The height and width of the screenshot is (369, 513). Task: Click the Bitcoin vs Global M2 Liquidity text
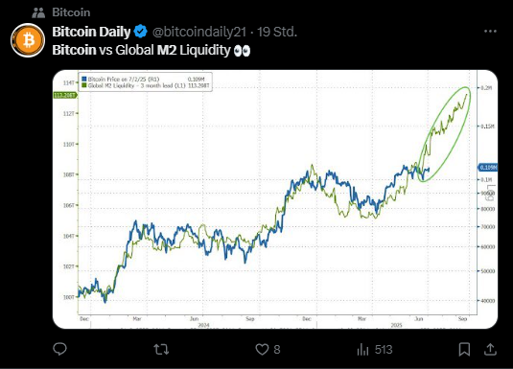point(141,50)
